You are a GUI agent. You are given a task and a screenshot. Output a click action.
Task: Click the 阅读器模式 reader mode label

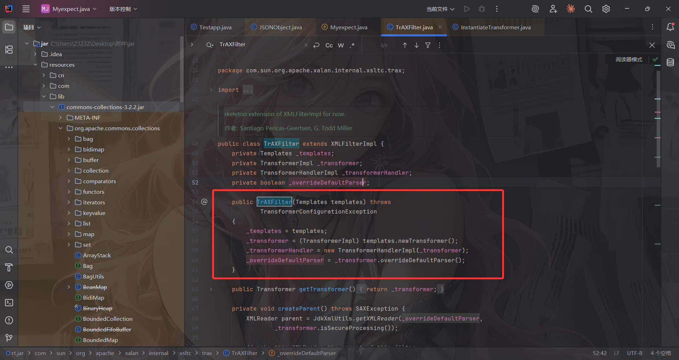629,60
